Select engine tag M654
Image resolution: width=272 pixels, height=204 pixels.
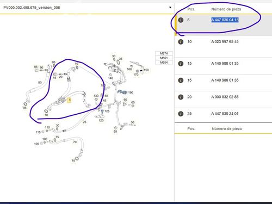(x=164, y=63)
